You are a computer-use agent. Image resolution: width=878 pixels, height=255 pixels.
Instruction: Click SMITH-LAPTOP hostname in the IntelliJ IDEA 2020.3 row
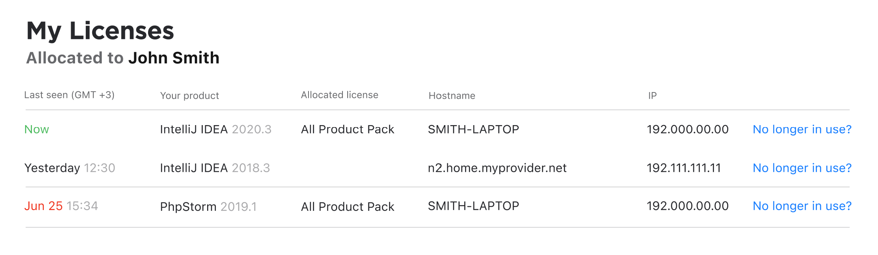(473, 129)
